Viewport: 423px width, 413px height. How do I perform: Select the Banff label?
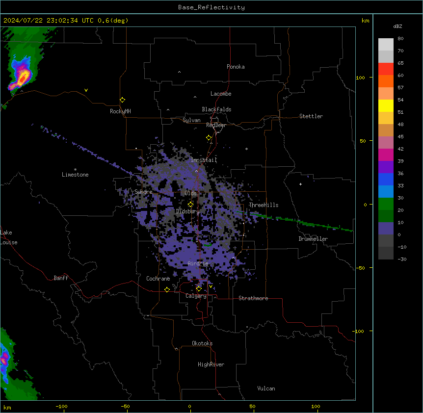(x=61, y=278)
